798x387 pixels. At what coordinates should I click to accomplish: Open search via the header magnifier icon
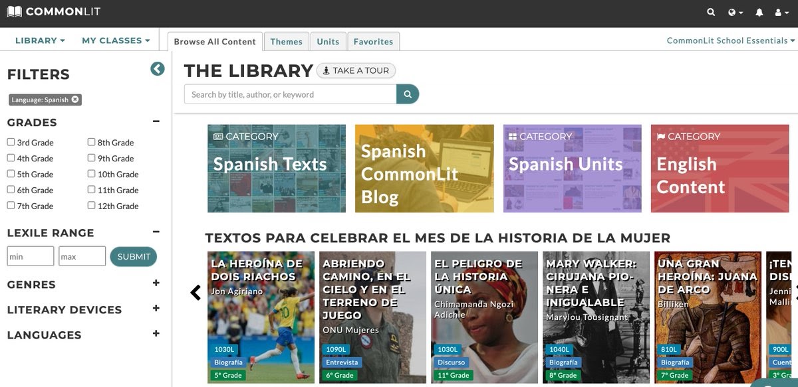(x=711, y=12)
